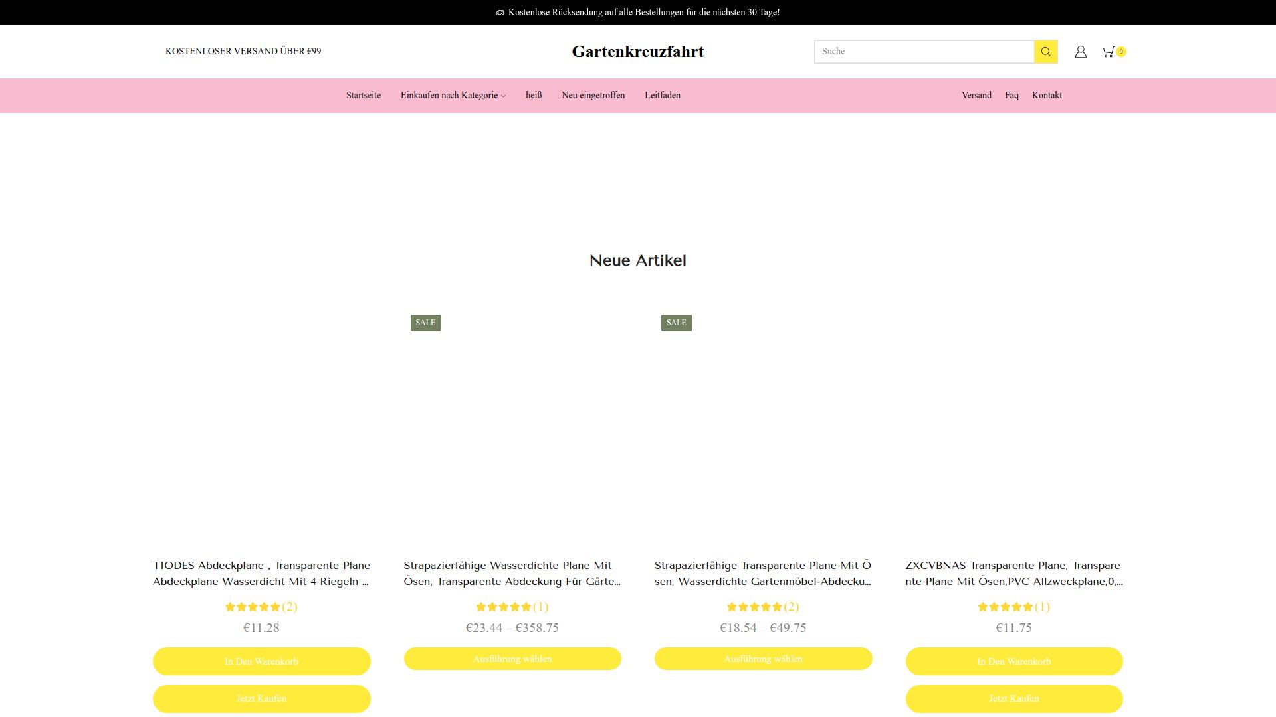Screen dimensions: 1276x717
Task: Click the SALE badge on second product
Action: pos(425,323)
